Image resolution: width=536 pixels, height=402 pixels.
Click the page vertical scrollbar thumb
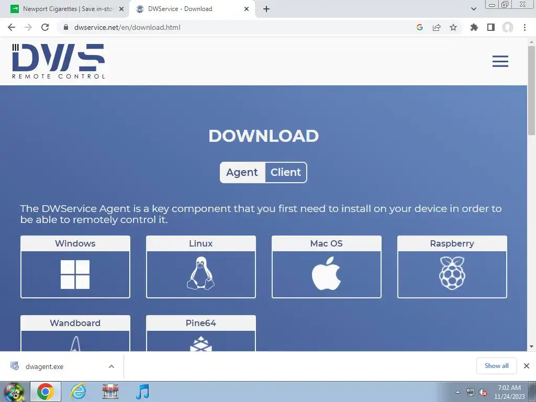(532, 91)
